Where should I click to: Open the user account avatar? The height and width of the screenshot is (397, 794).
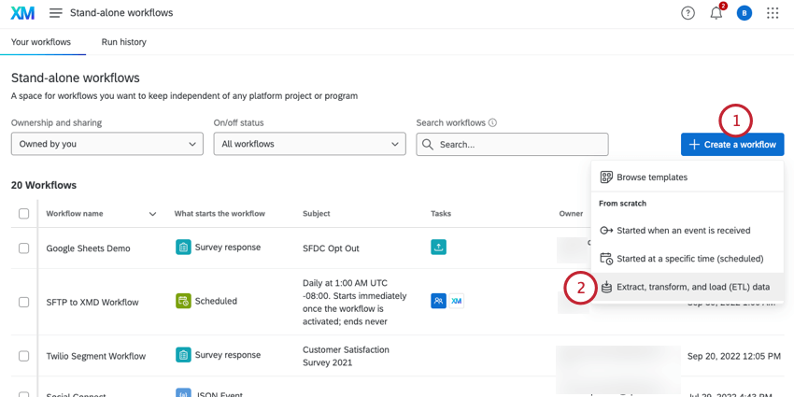pos(744,13)
